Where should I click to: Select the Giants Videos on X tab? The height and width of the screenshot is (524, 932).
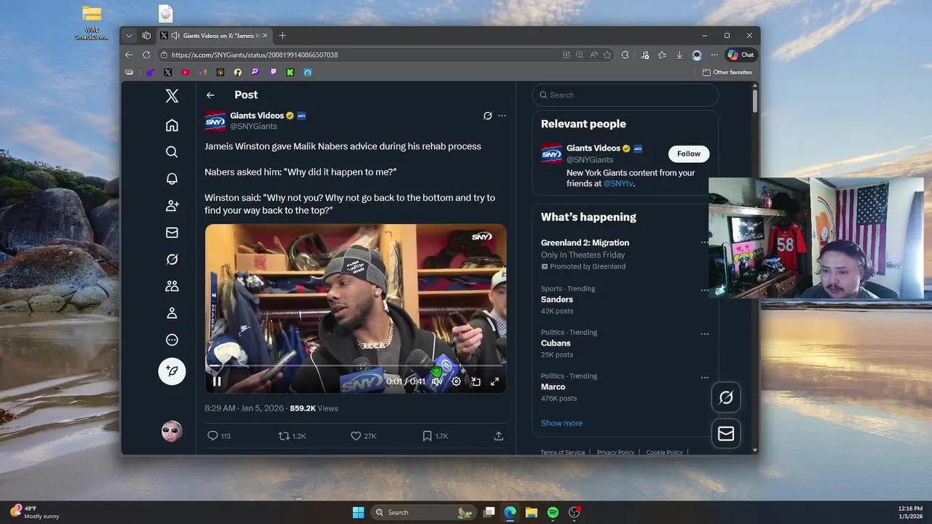[x=214, y=36]
